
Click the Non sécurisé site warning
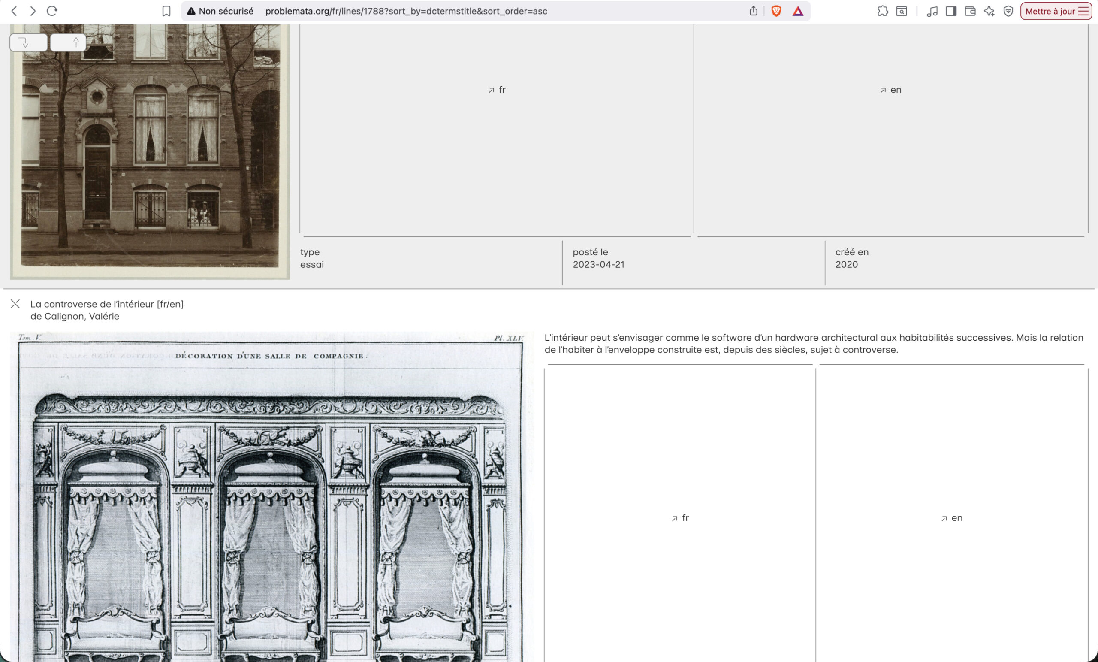tap(220, 11)
